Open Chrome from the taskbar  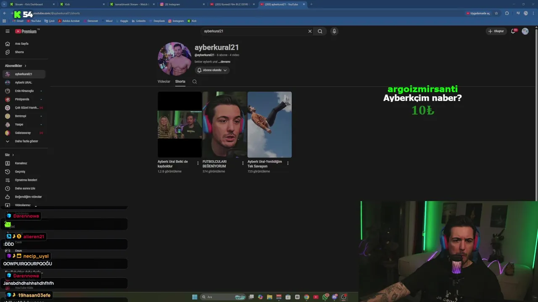click(x=306, y=297)
